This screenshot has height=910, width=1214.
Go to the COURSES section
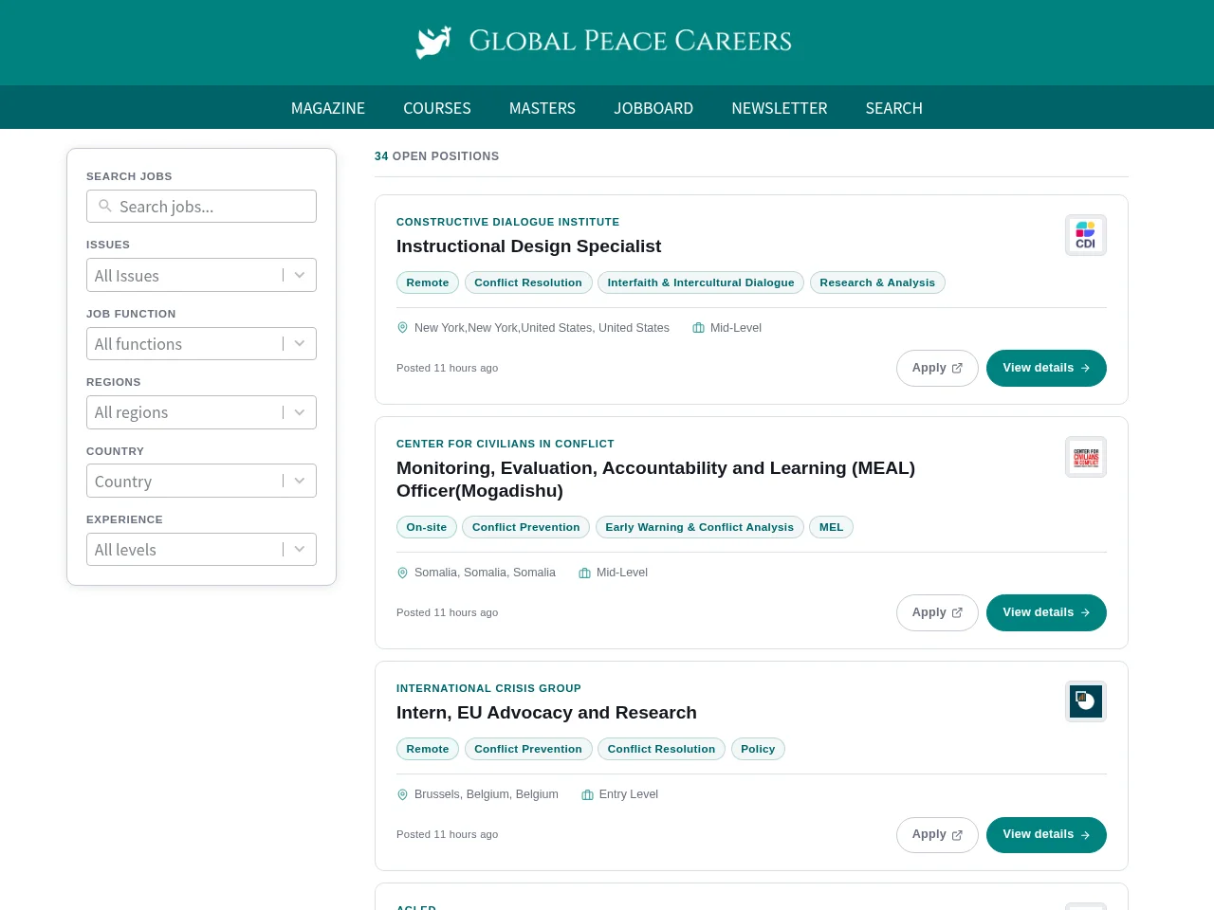point(437,108)
